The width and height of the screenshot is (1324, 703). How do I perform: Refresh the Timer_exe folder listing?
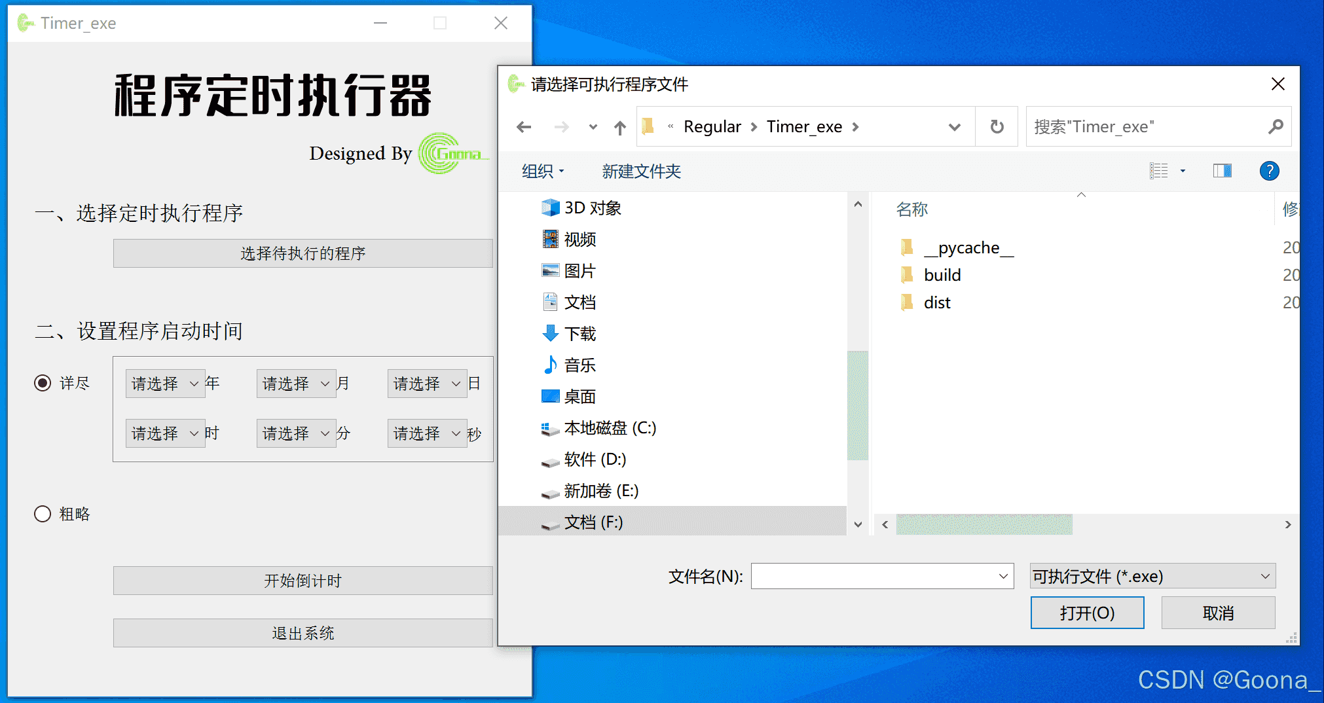tap(997, 126)
